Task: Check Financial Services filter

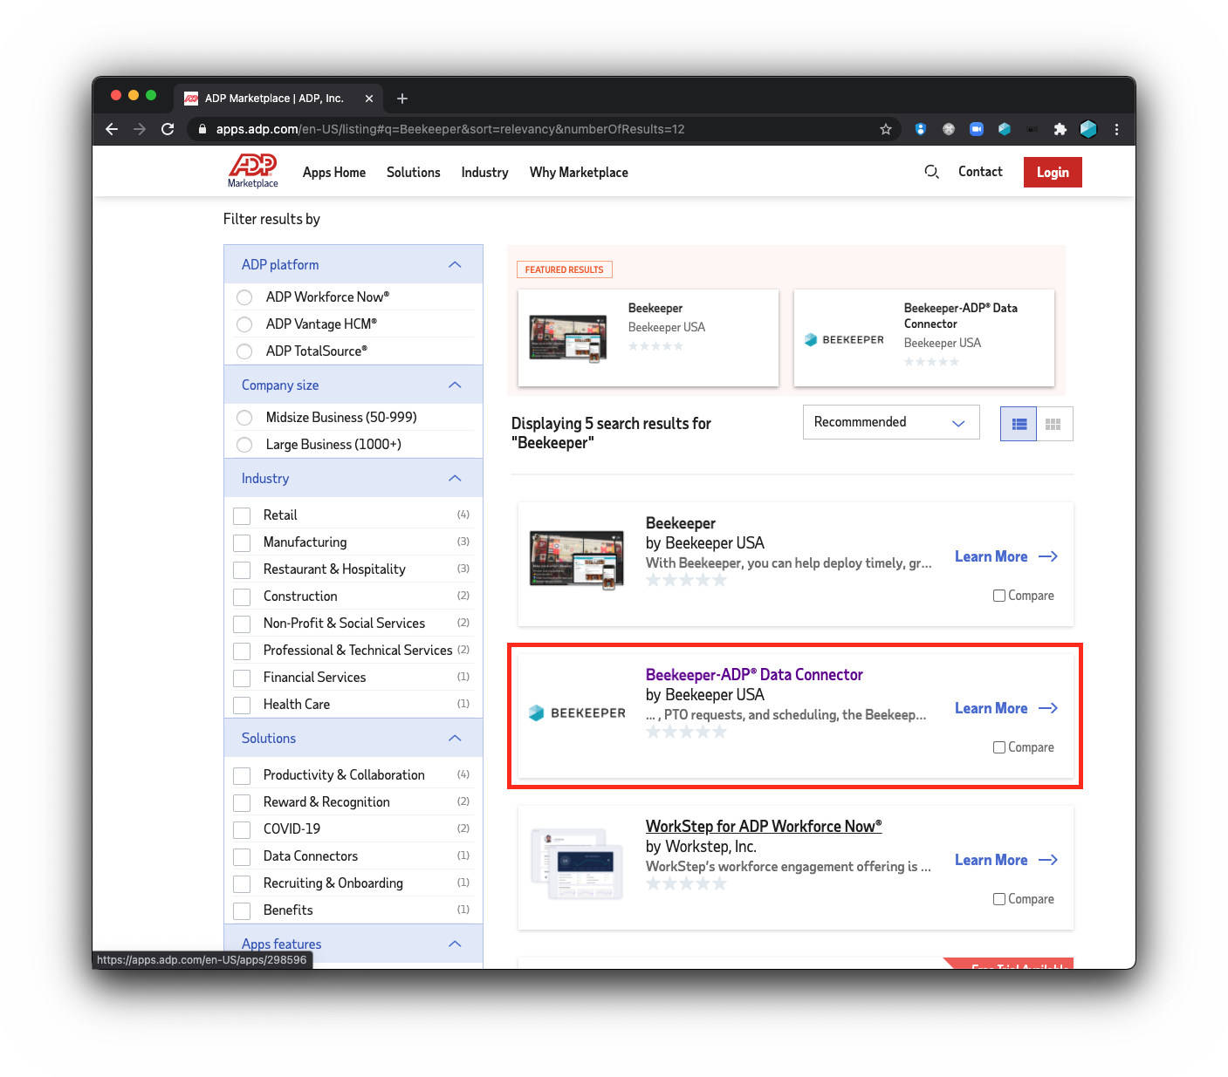Action: coord(242,678)
